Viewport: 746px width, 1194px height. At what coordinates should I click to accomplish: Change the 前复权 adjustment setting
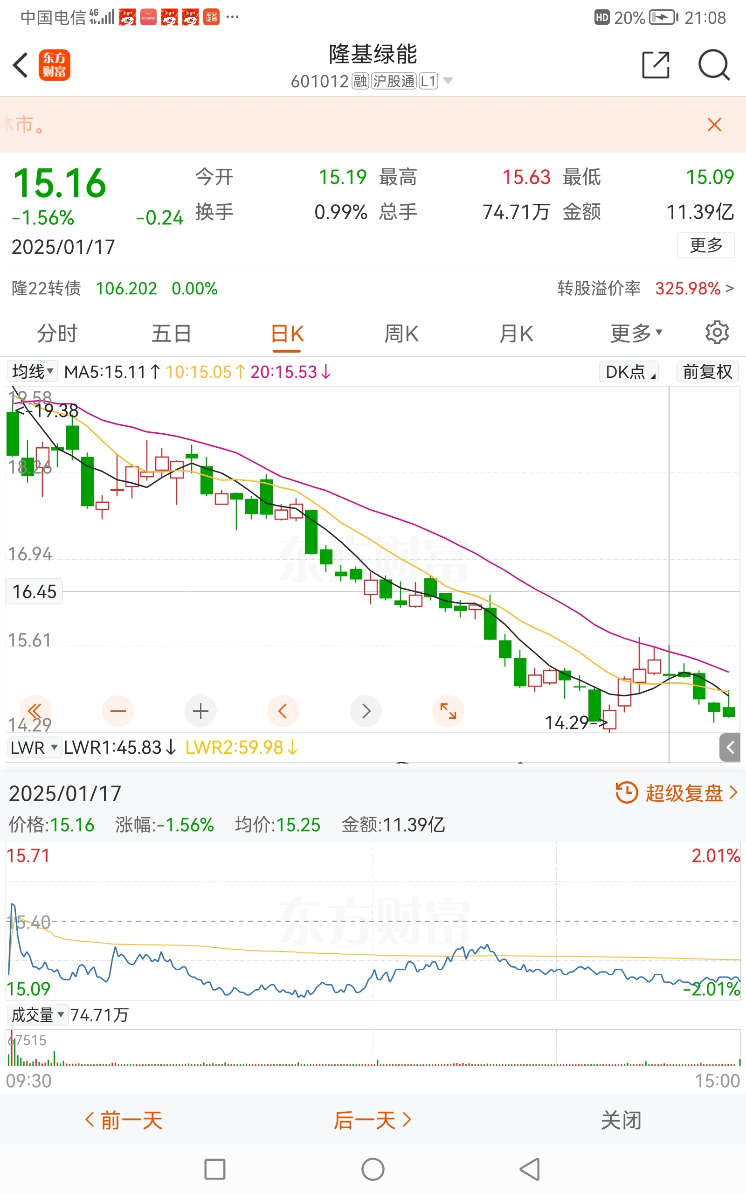707,372
